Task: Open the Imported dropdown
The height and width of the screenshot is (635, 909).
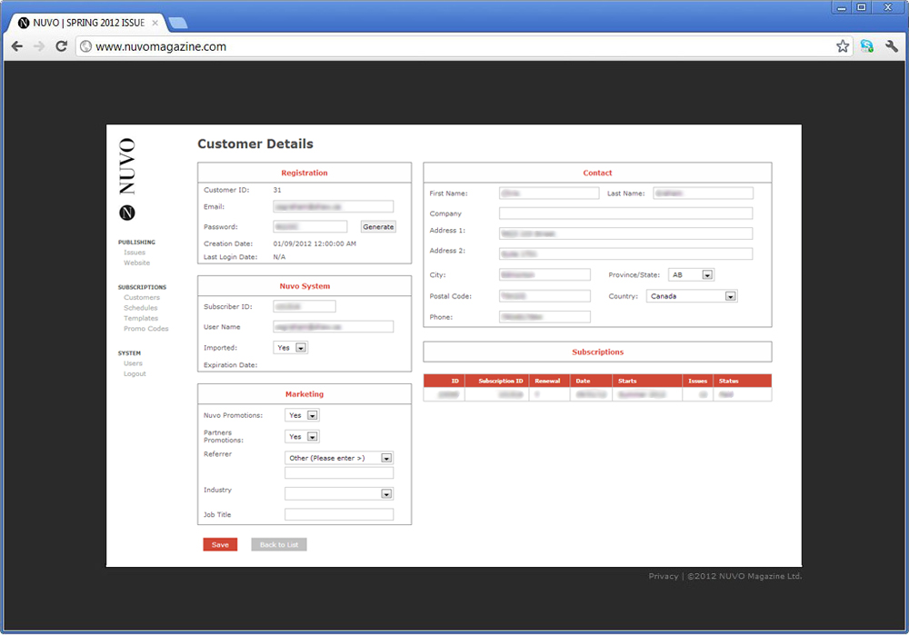Action: click(x=291, y=348)
